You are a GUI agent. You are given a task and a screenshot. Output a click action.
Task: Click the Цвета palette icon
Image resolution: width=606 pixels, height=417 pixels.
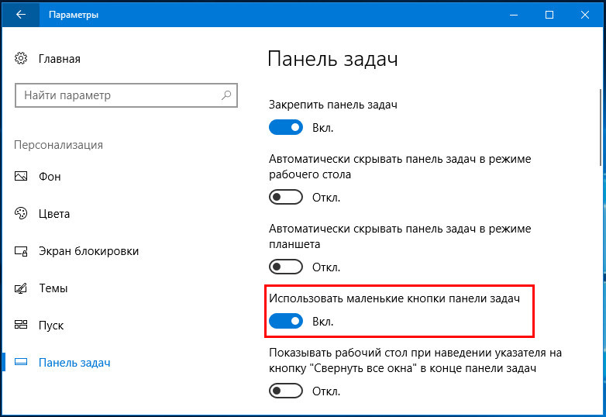(21, 213)
